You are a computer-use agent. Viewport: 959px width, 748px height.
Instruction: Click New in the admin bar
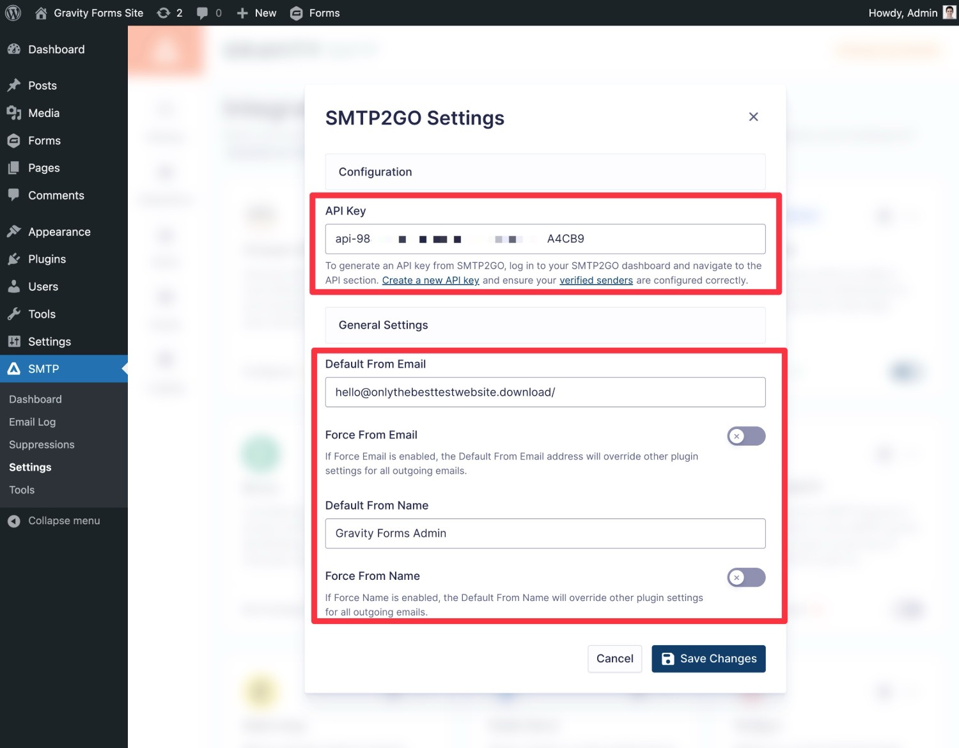click(x=256, y=13)
